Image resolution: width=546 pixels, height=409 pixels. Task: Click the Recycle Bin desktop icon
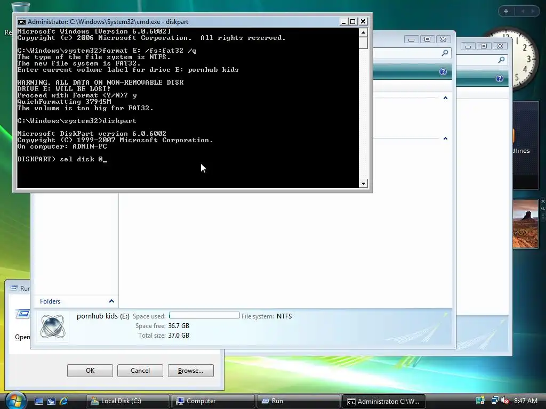coord(20,7)
